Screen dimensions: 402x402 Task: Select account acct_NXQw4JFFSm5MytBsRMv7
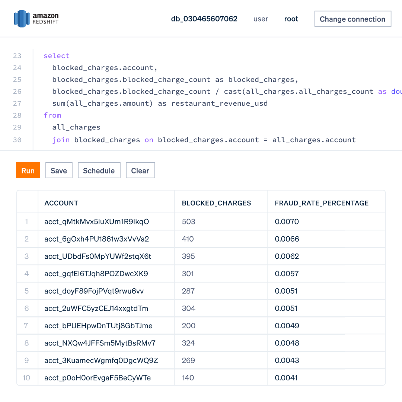click(x=100, y=343)
